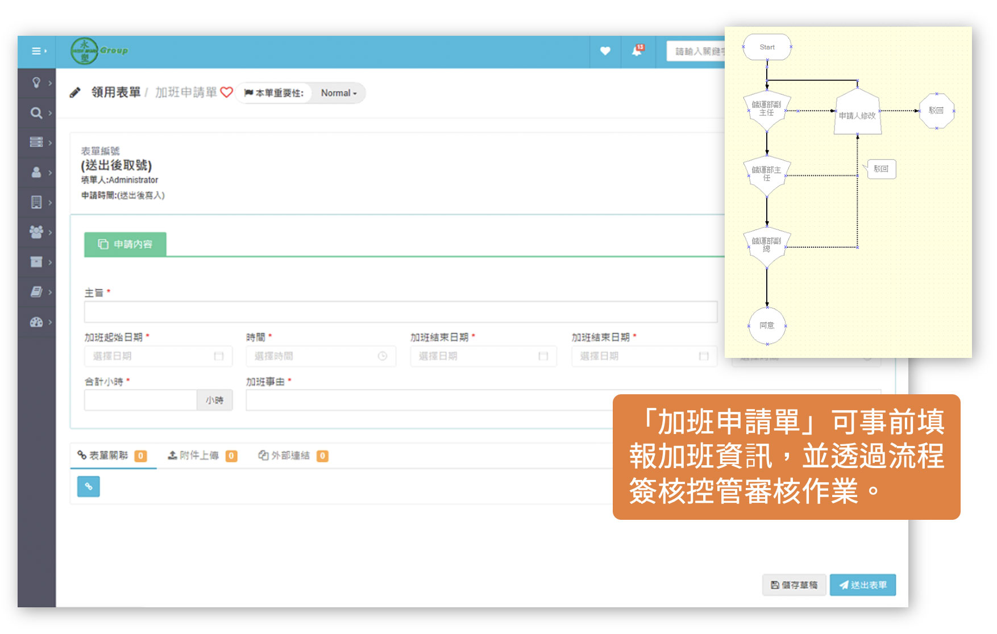Click 加班申請單 breadcrumb

186,93
